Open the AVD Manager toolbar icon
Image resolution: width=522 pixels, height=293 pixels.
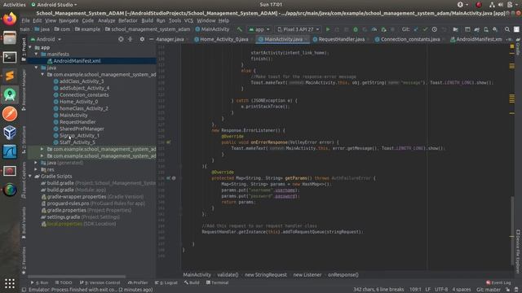point(486,29)
